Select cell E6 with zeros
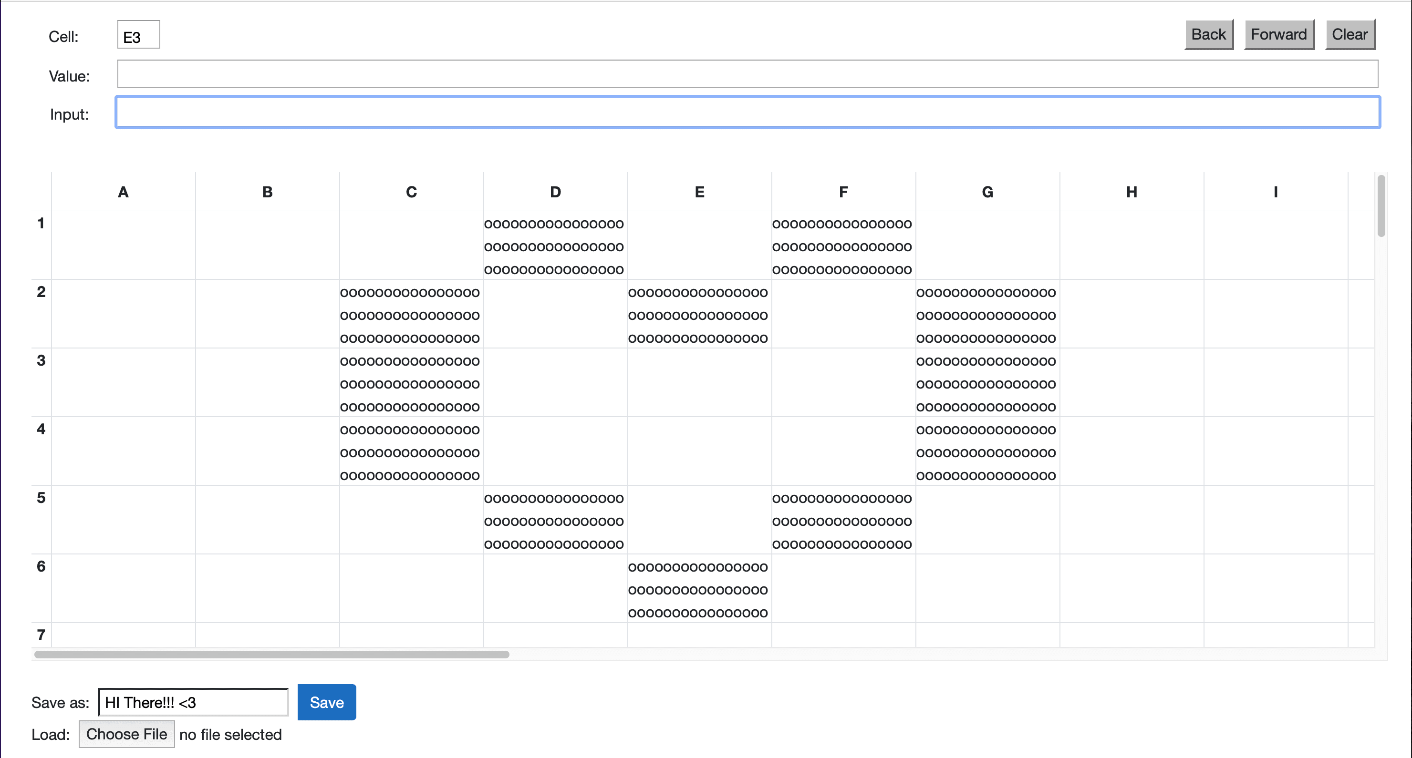 (x=699, y=589)
